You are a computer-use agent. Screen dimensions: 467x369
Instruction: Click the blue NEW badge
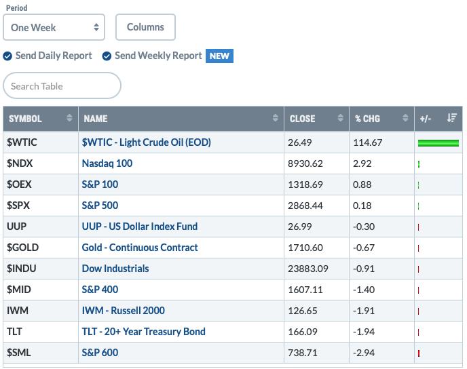(x=219, y=56)
